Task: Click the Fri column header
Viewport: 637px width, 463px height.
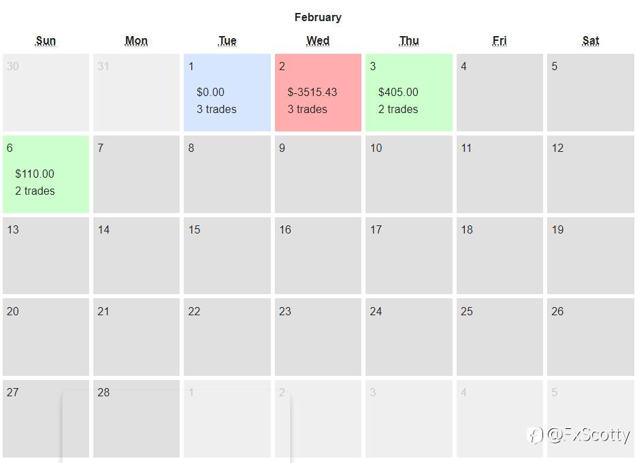Action: point(500,41)
